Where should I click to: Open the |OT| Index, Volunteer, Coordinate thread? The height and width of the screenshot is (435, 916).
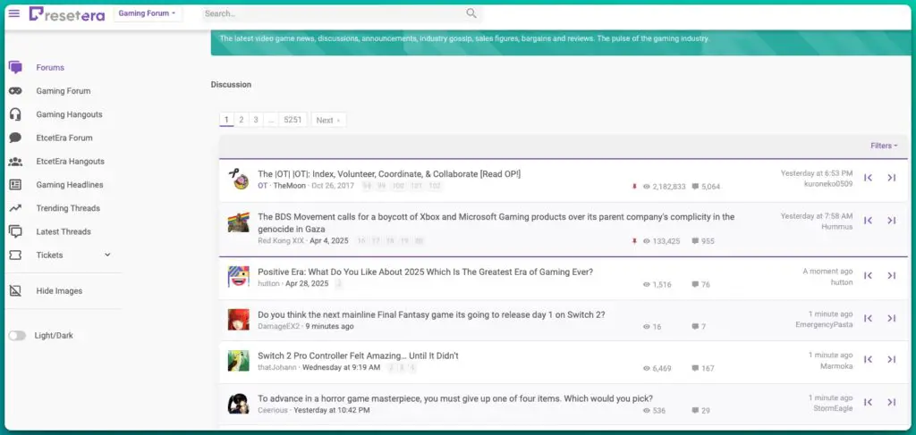tap(389, 174)
